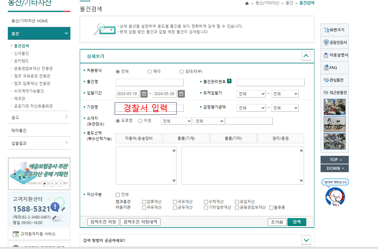Open the 감정평가금액 appraisal amount dropdown

click(251, 108)
